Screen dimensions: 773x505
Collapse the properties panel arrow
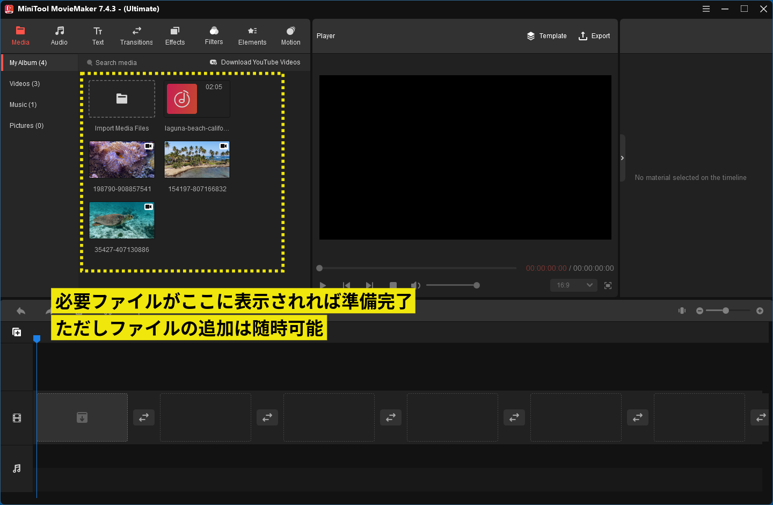(622, 158)
